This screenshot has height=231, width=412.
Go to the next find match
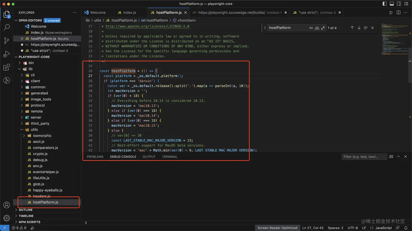point(359,28)
